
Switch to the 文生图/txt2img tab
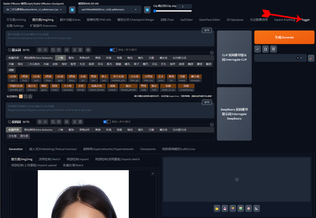tap(16, 20)
